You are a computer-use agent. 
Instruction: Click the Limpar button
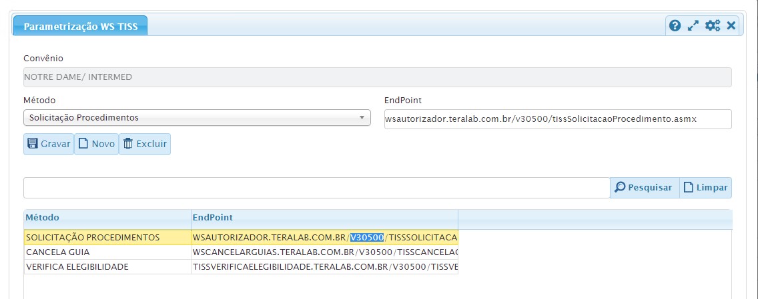[705, 188]
